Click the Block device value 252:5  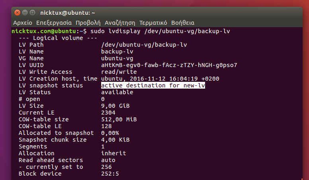[x=110, y=174]
